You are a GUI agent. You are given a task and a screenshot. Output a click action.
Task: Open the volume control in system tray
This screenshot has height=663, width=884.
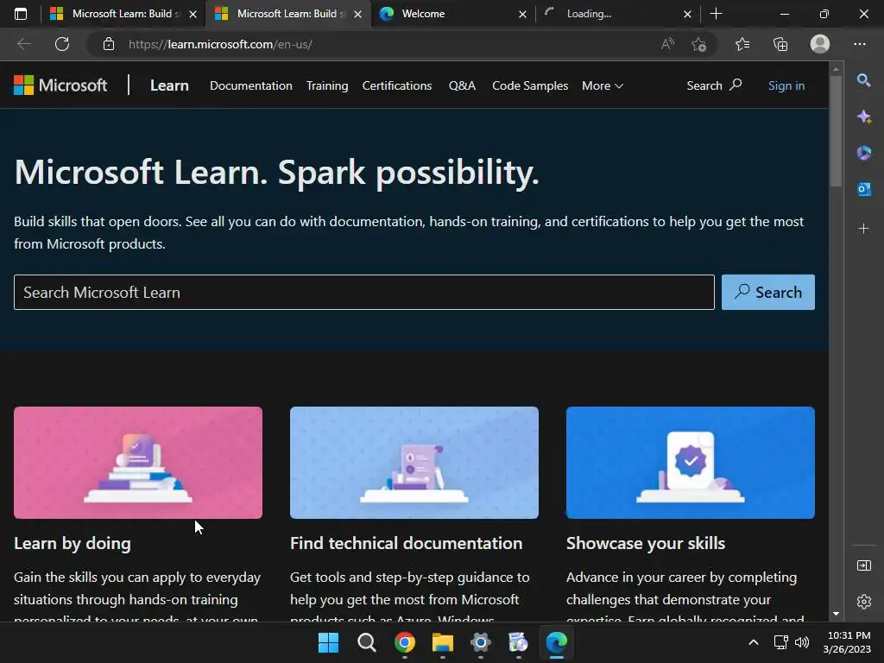(802, 642)
